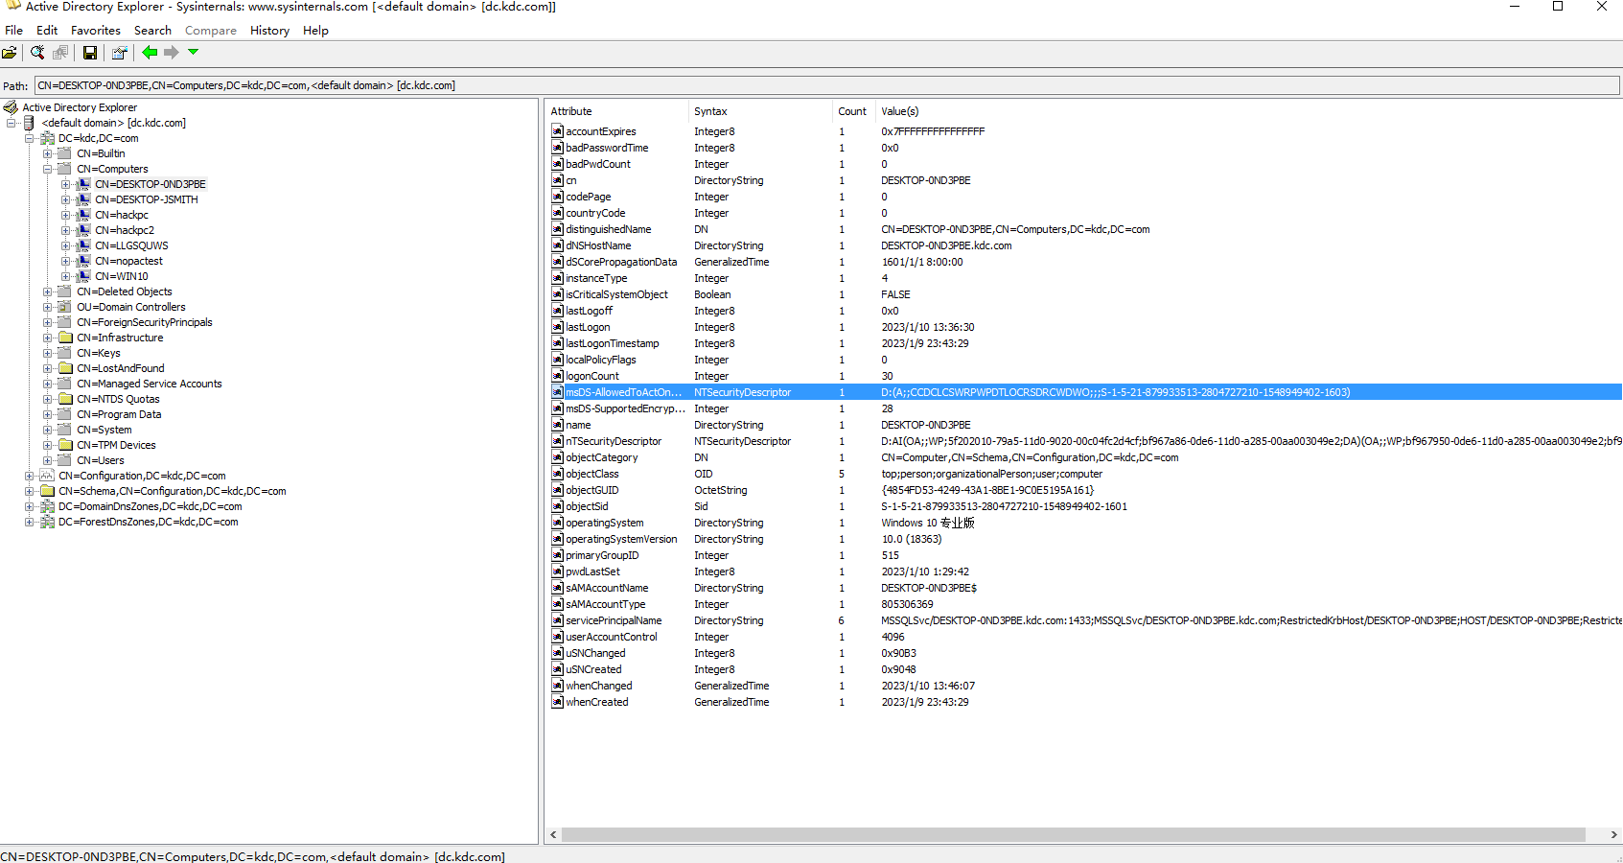This screenshot has width=1623, height=863.
Task: Open the File menu
Action: click(13, 31)
